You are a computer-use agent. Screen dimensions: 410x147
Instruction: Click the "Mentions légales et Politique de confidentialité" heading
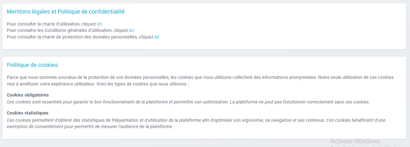pyautogui.click(x=66, y=12)
